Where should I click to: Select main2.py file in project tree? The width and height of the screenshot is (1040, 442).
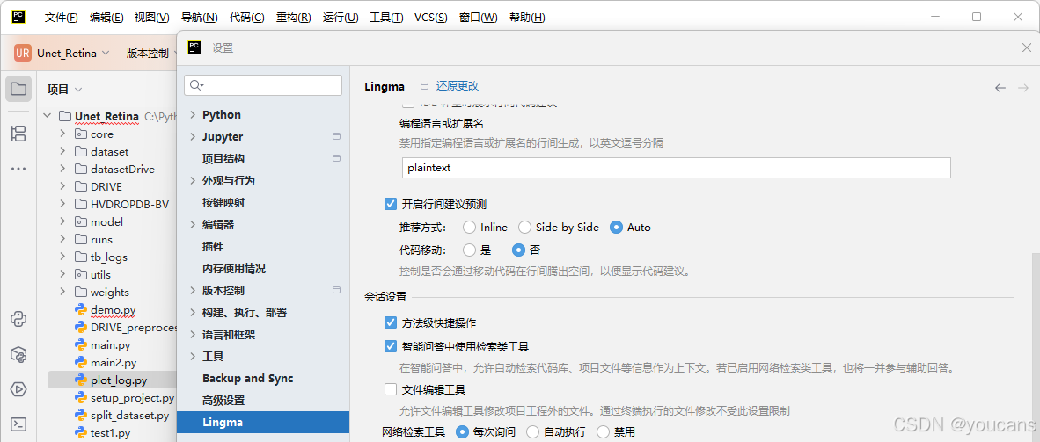(x=114, y=363)
